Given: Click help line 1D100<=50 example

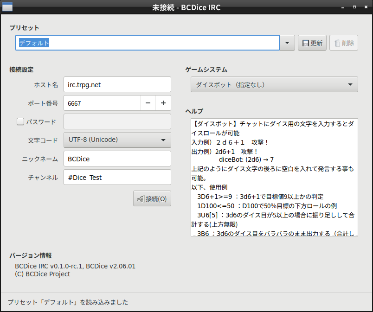Looking at the screenshot, I should 267,206.
